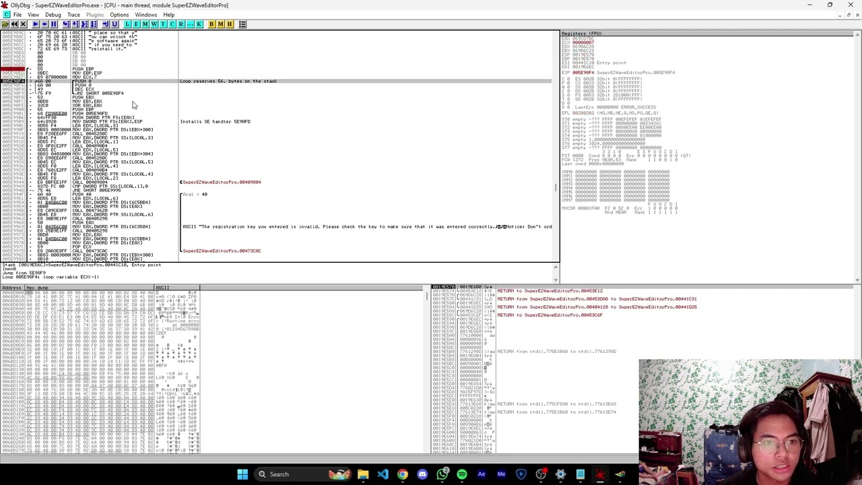Click the Close program X toolbar icon

(23, 24)
